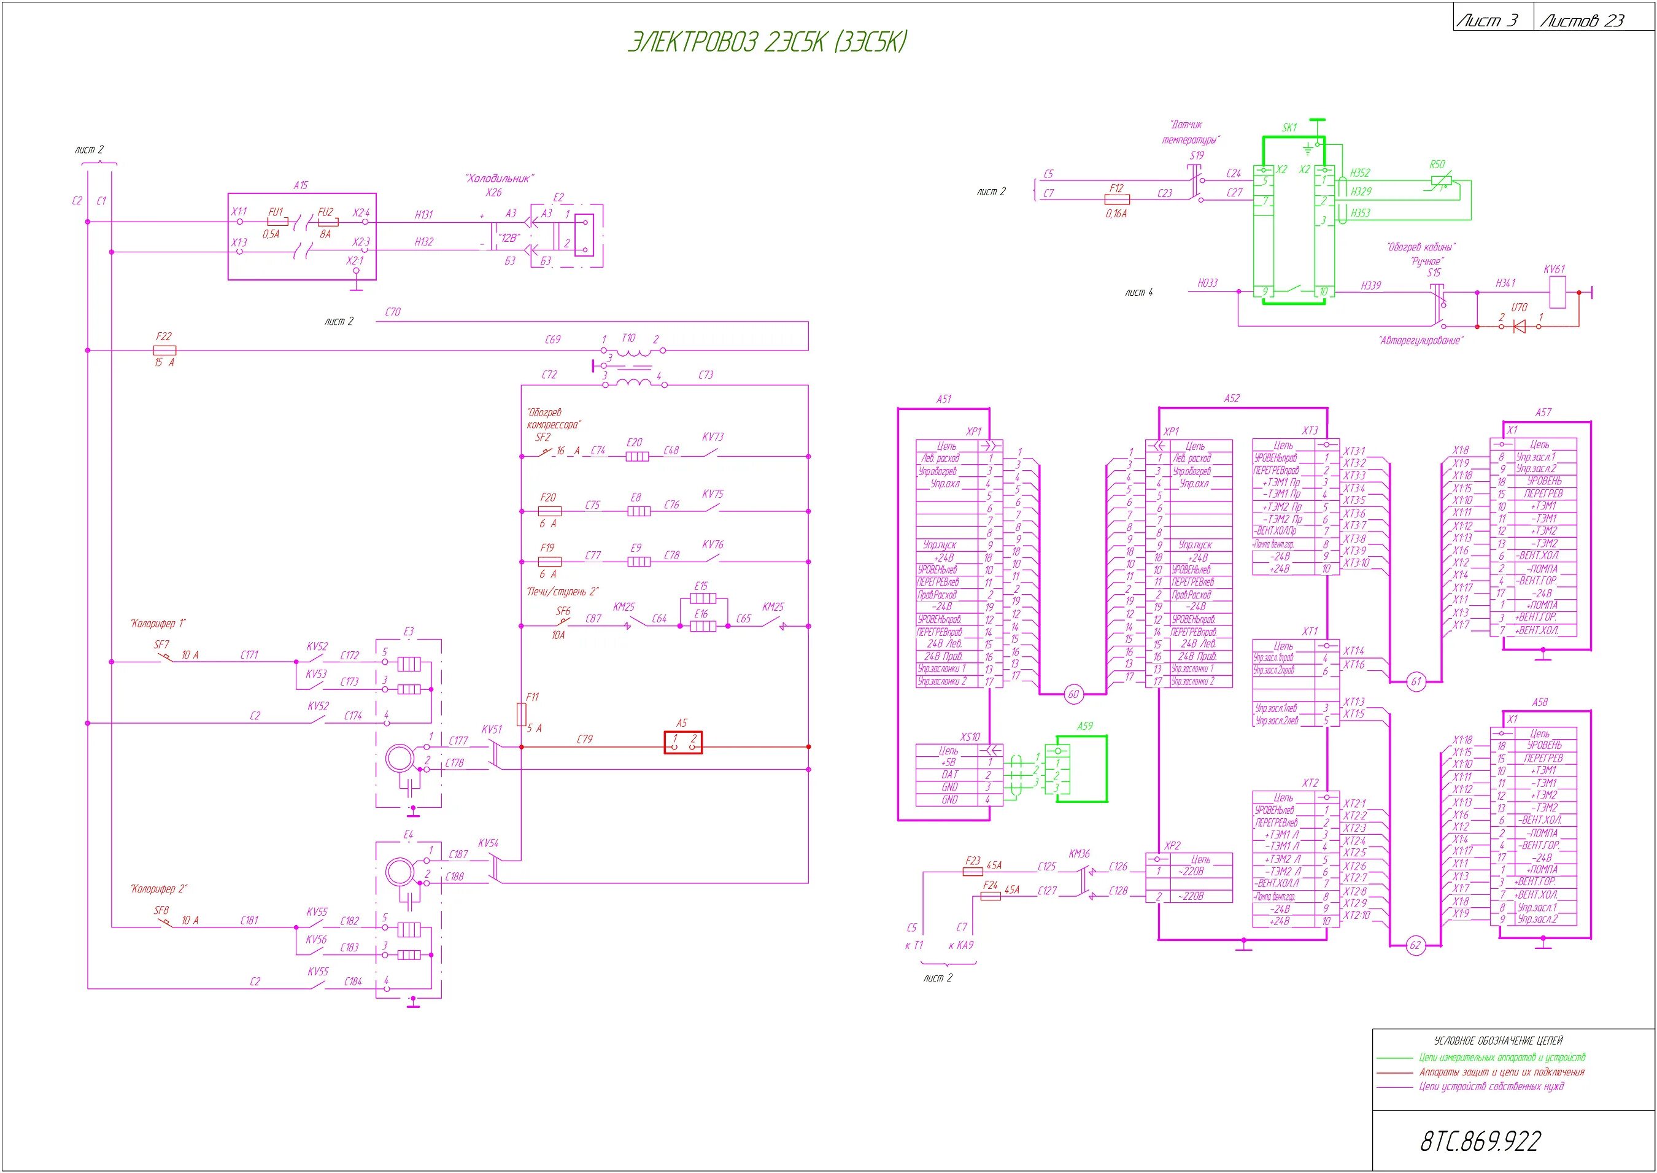This screenshot has width=1657, height=1173.
Task: Click the green measuring circuits legend line
Action: (1394, 1058)
